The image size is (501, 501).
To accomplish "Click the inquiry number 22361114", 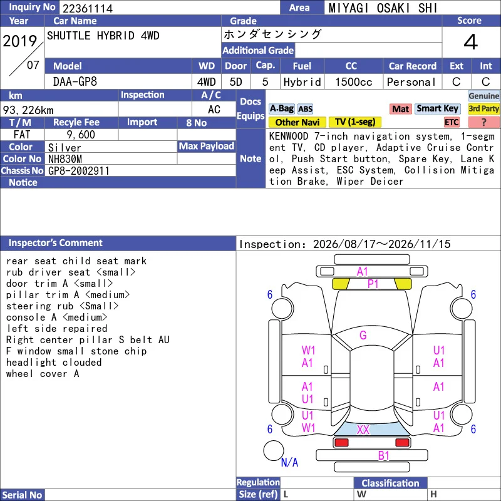I will coord(88,8).
